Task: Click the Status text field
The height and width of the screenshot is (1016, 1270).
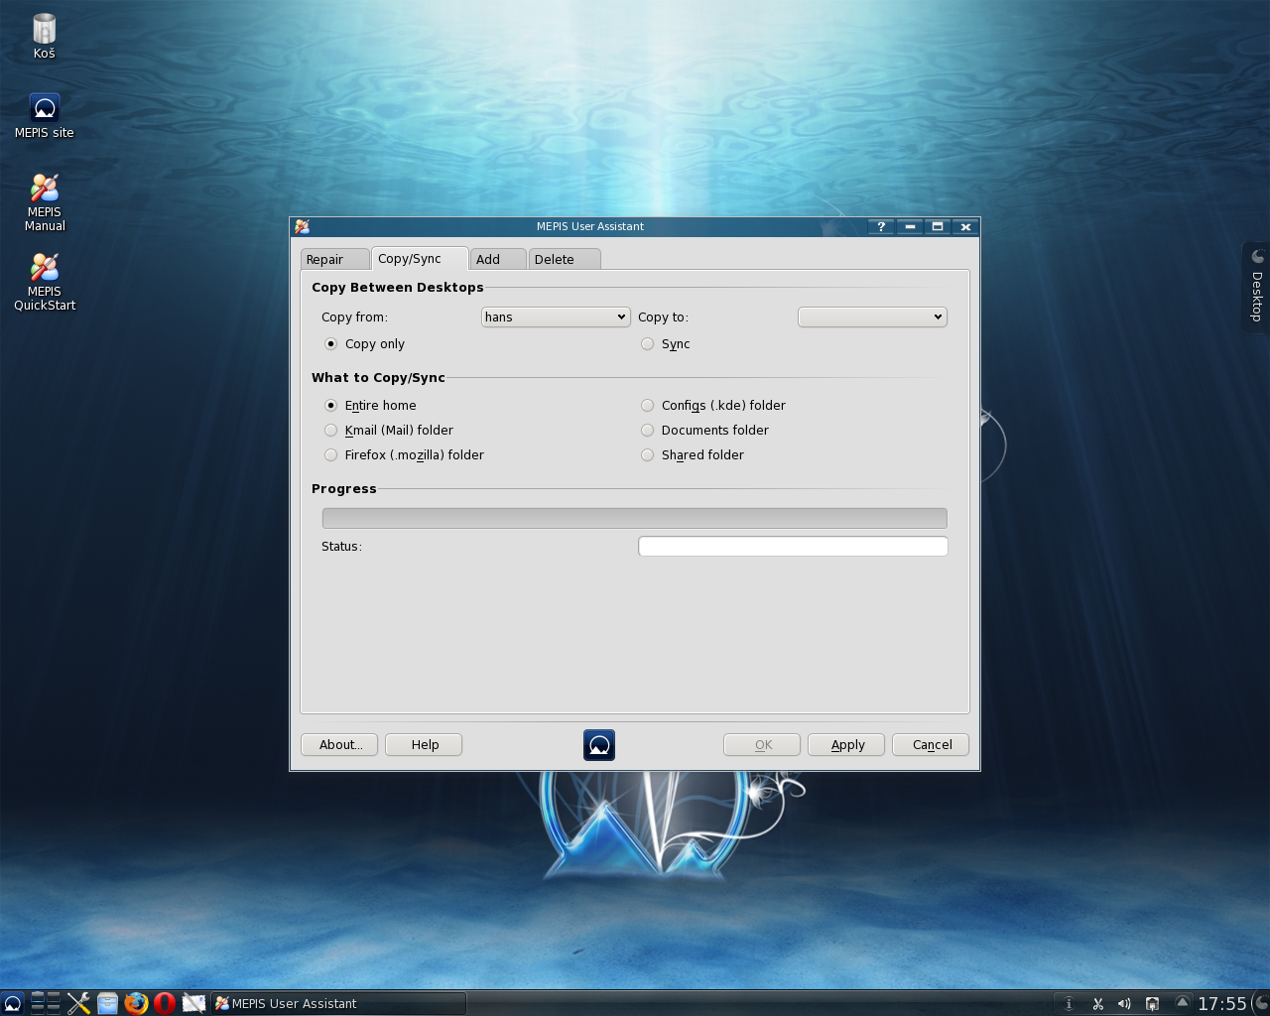Action: [x=793, y=546]
